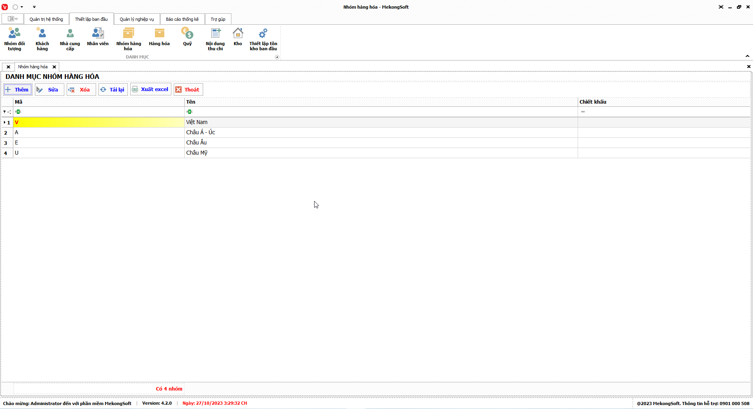Click the Xuất excel export button

[x=151, y=89]
